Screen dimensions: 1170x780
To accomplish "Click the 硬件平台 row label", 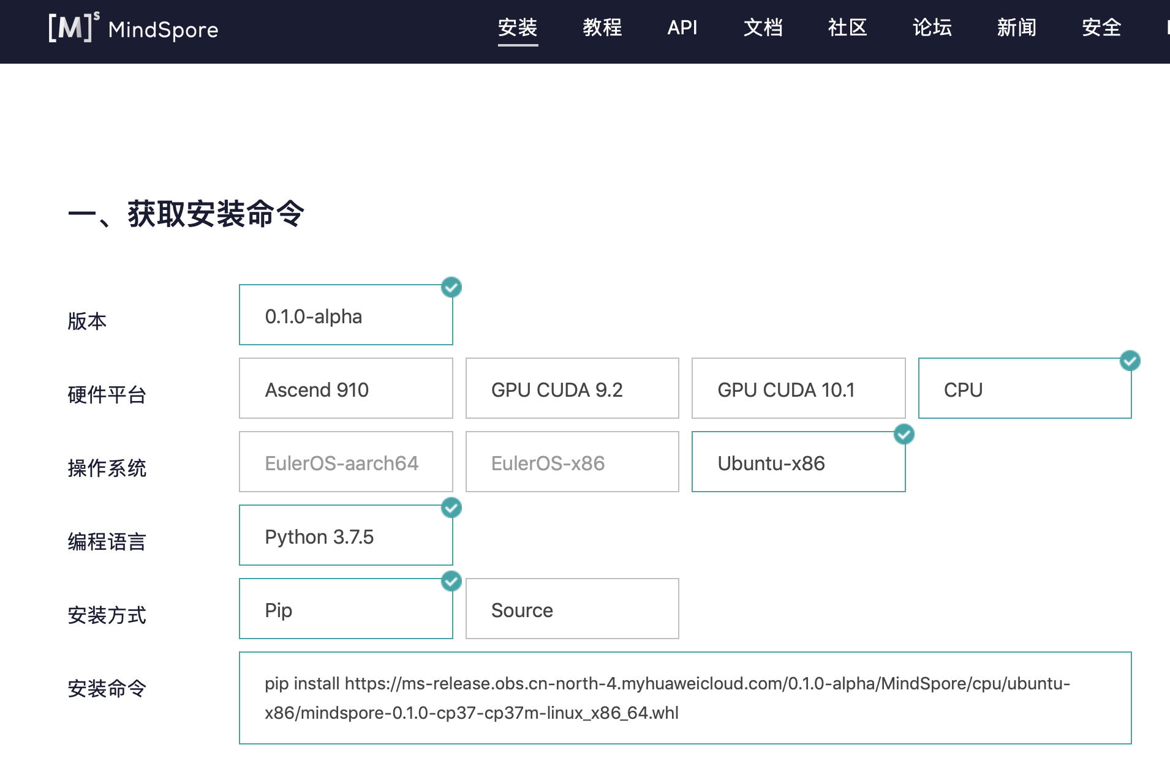I will [x=107, y=394].
